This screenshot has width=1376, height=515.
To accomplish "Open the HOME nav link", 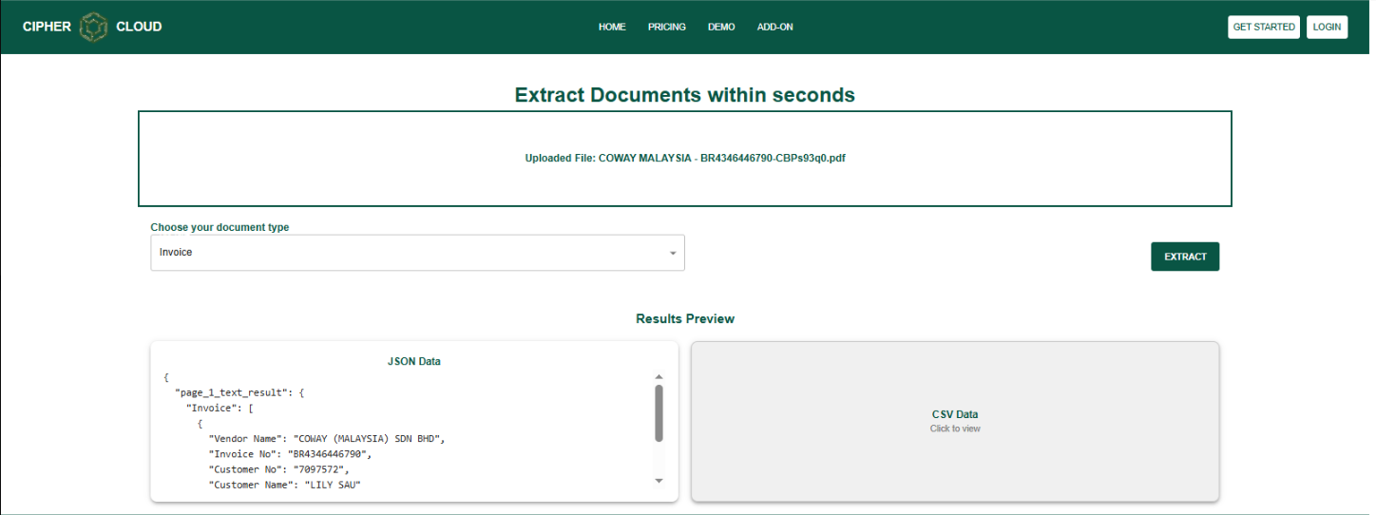I will point(612,27).
